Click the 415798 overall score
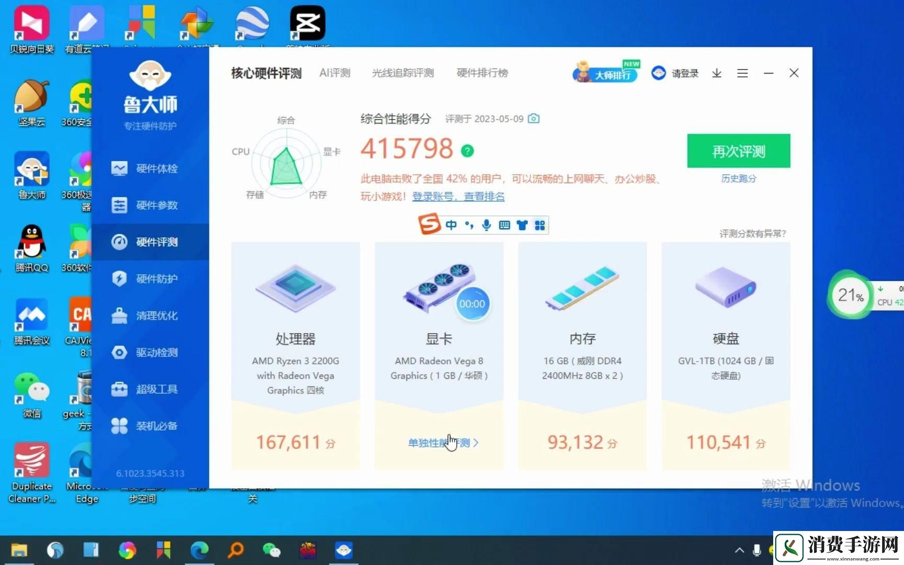The image size is (904, 565). coord(407,149)
